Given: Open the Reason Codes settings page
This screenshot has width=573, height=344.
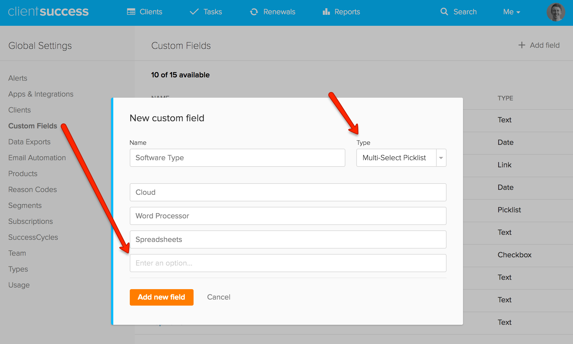Looking at the screenshot, I should point(32,189).
